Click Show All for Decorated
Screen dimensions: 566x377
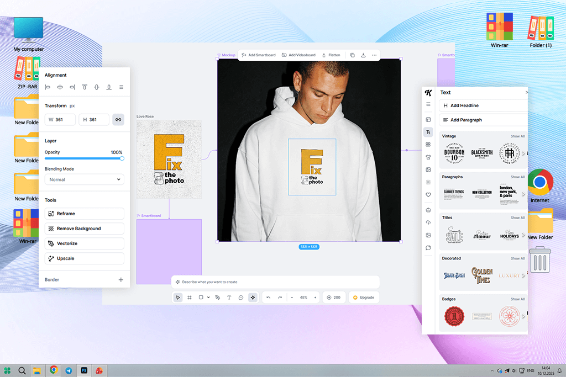click(x=517, y=258)
